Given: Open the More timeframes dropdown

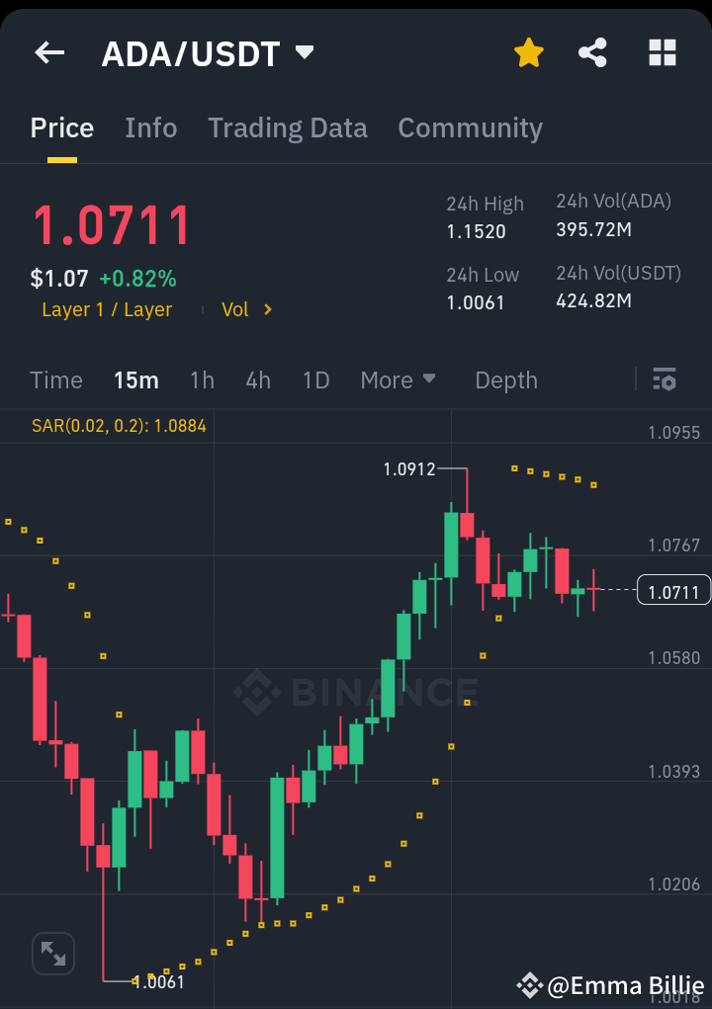Looking at the screenshot, I should [399, 379].
